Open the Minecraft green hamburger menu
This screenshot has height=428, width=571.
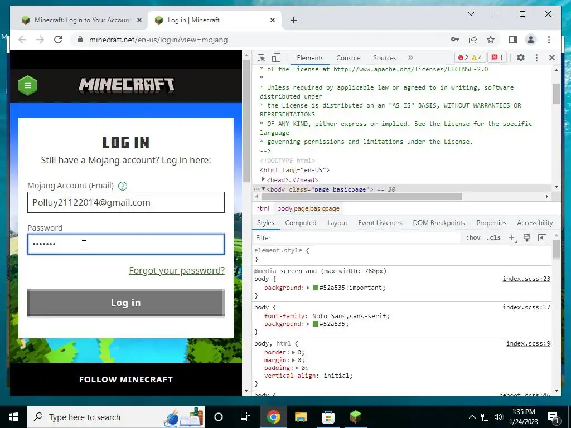(28, 85)
